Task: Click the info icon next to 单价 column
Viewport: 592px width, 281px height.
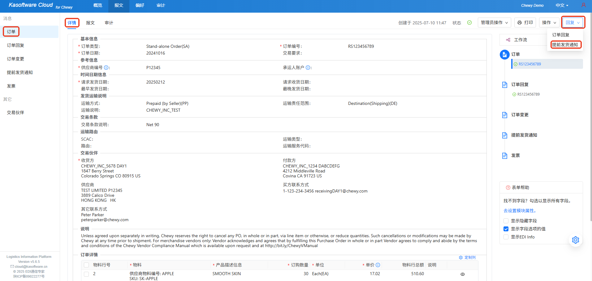Action: (x=378, y=265)
